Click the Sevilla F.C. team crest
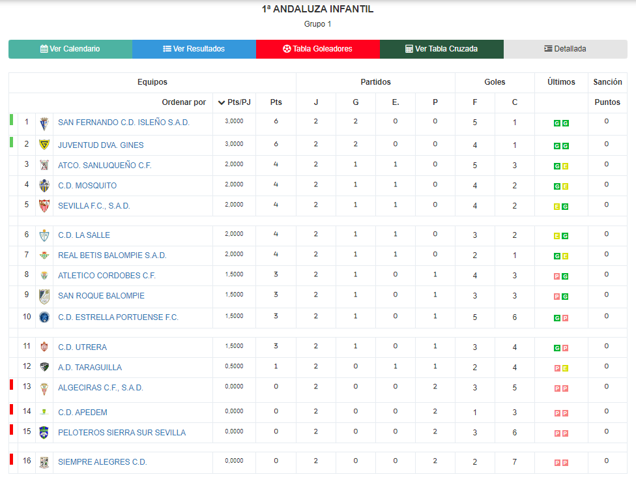 (44, 205)
